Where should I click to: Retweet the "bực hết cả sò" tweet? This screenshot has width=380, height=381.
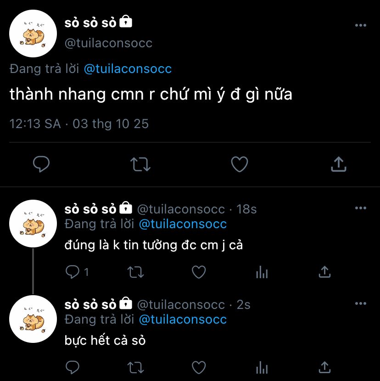coord(136,367)
